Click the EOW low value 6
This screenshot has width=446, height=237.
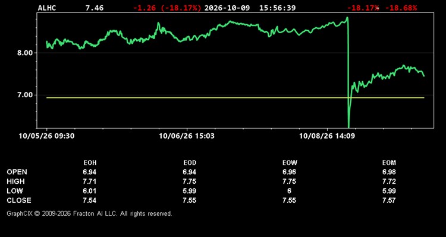click(x=290, y=191)
